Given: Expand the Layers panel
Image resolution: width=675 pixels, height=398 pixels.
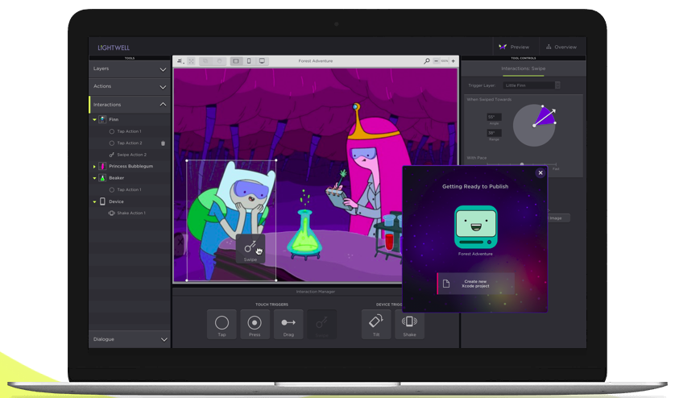Looking at the screenshot, I should coord(129,69).
